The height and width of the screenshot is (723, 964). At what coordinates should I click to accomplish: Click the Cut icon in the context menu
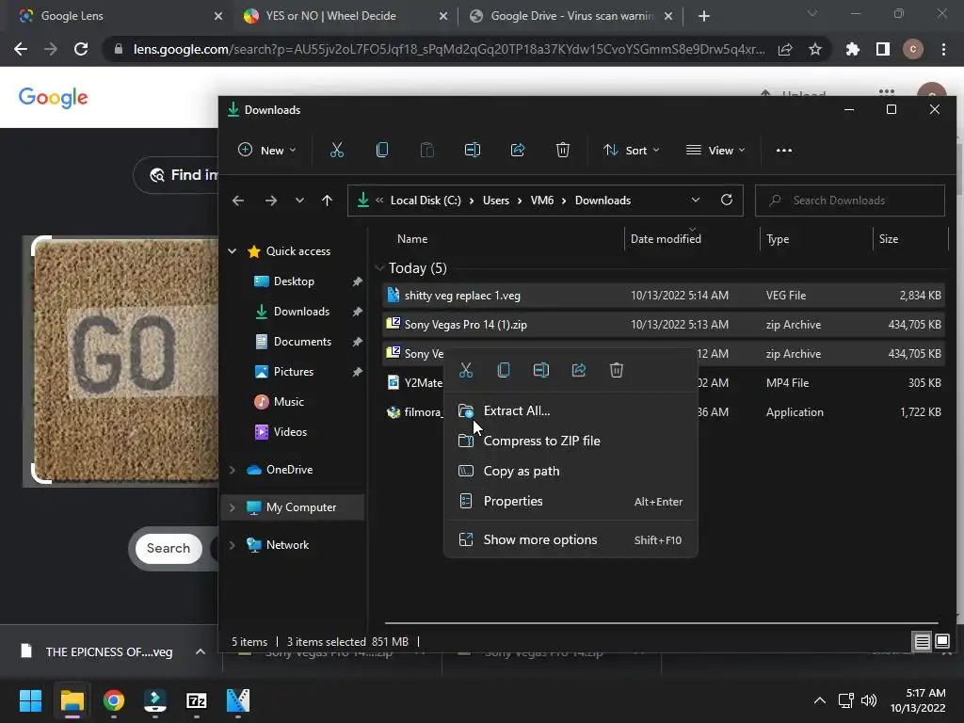(x=466, y=370)
